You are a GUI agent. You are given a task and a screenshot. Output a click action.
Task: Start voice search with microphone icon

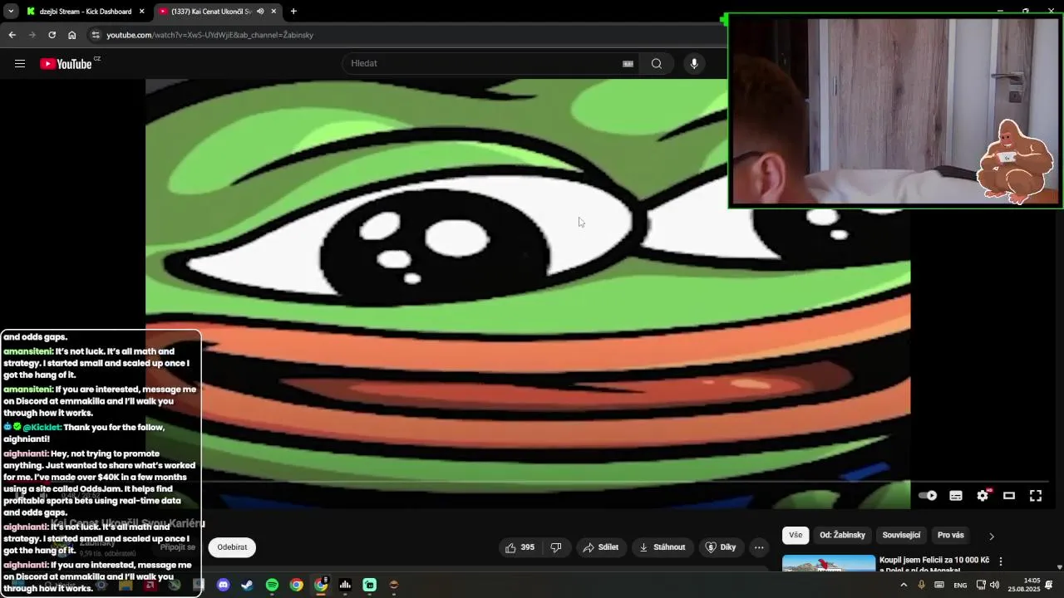[x=694, y=63]
